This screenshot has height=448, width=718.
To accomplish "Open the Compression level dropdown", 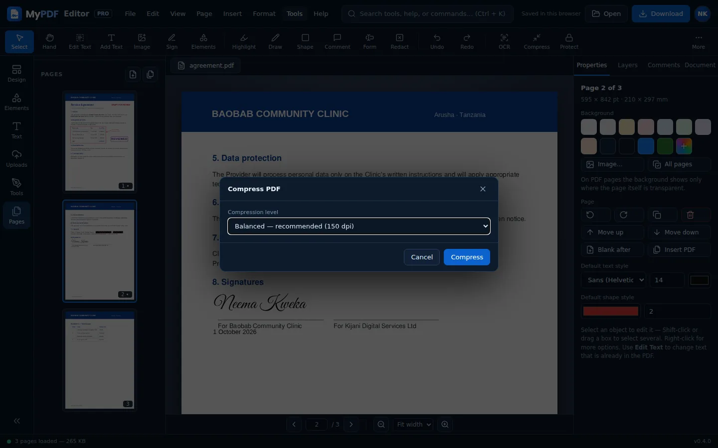I will coord(359,226).
